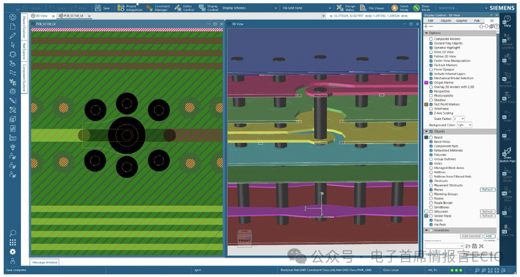Image resolution: width=520 pixels, height=277 pixels.
Task: Open settings gear icon in left sidebar
Action: 13,252
